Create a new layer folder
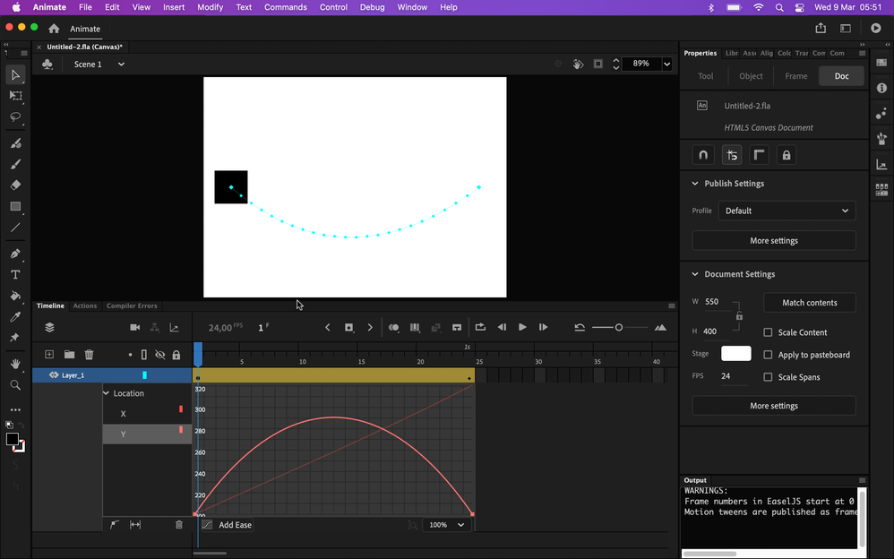Screen dimensions: 894x559 coord(69,355)
